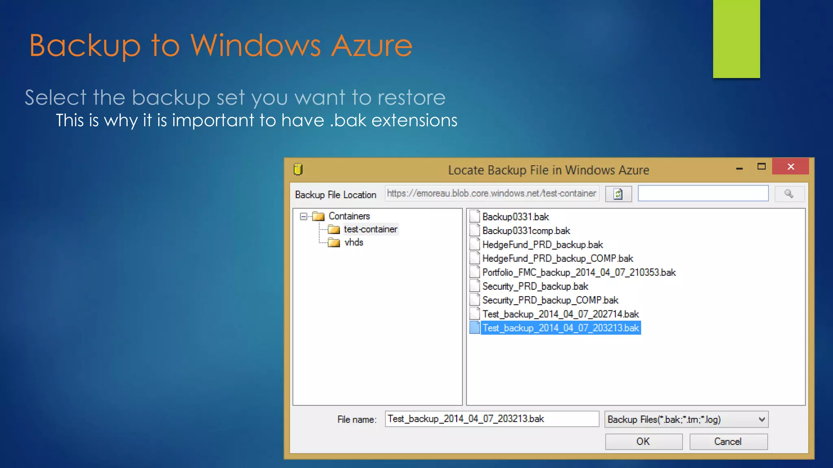The height and width of the screenshot is (468, 833).
Task: Close the Locate Backup File dialog
Action: 791,167
